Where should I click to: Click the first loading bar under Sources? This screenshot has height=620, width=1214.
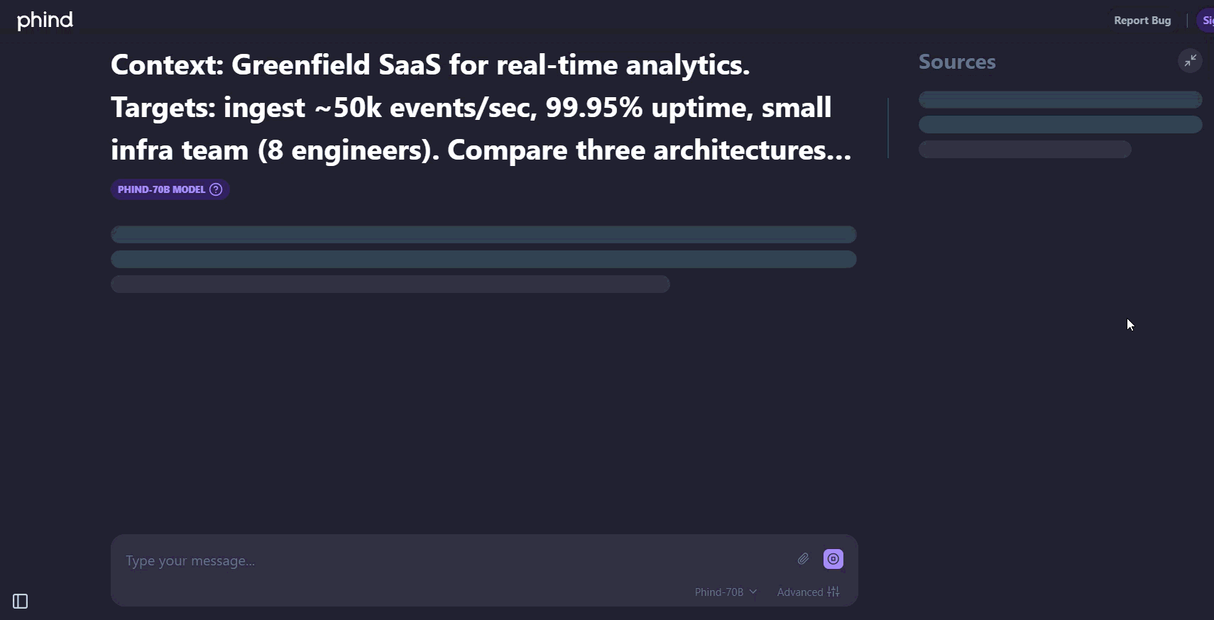[1059, 100]
